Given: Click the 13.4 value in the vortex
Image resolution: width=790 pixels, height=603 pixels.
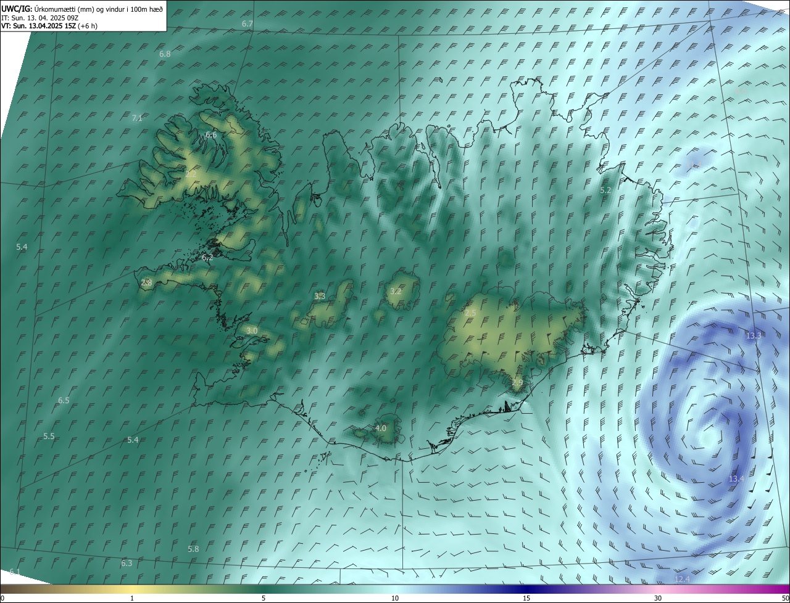Looking at the screenshot, I should point(736,479).
